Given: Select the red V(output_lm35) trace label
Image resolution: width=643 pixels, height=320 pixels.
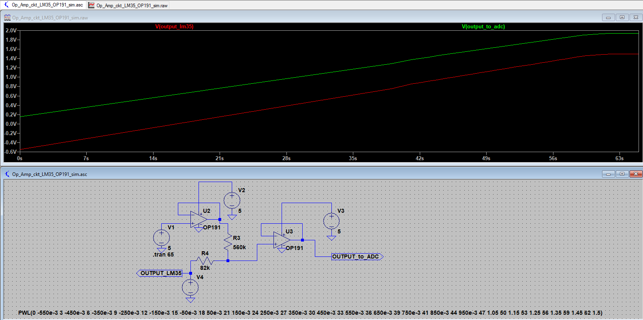Looking at the screenshot, I should pos(174,27).
